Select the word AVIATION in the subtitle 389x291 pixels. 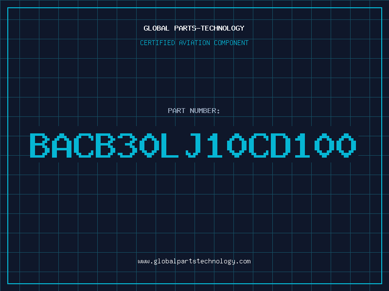point(194,43)
